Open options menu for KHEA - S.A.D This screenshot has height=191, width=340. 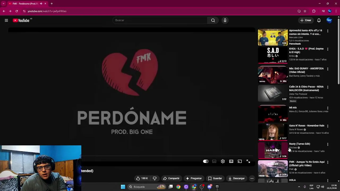(x=328, y=49)
